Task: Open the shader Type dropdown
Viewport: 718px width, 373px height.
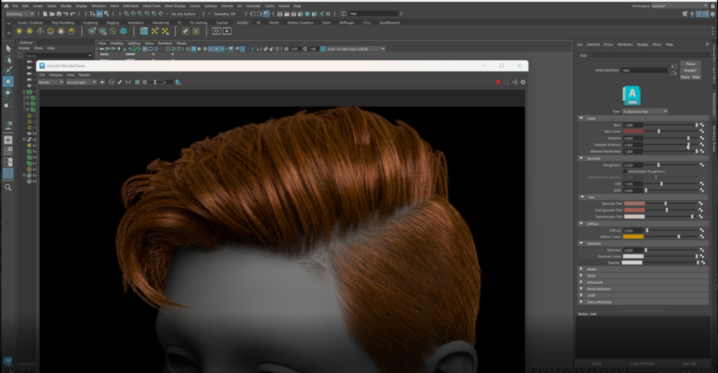Action: [x=644, y=111]
